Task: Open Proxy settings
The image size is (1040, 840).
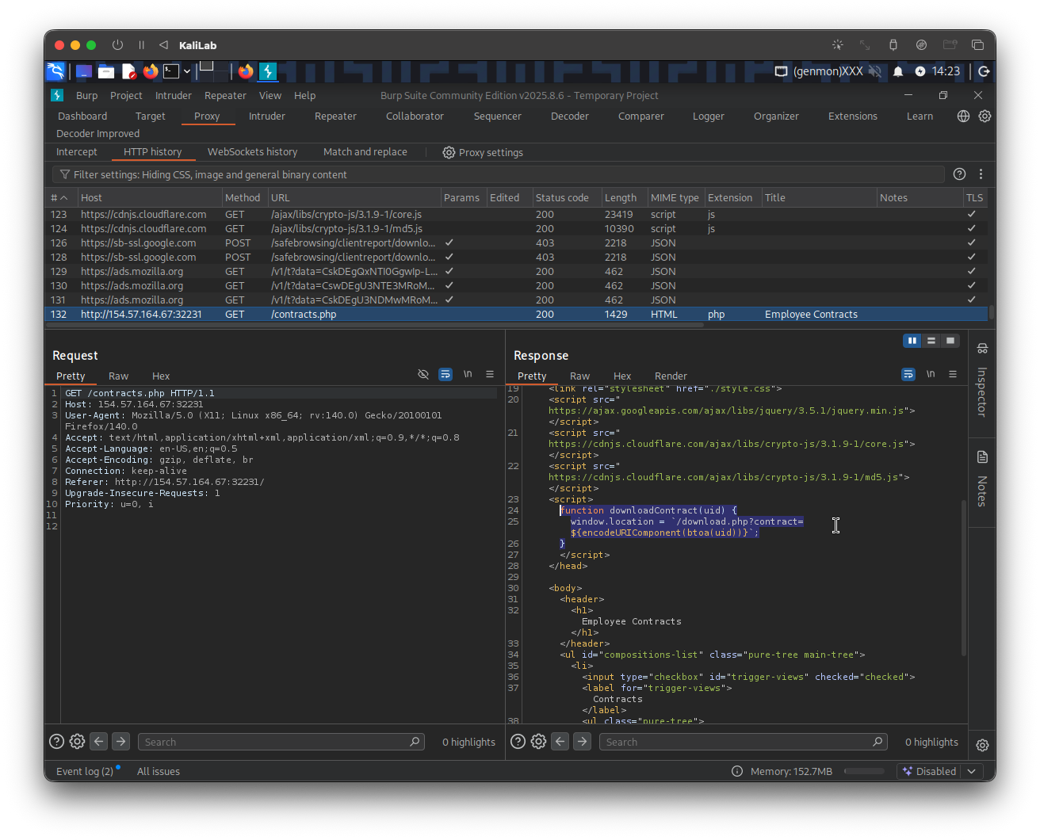Action: (x=483, y=152)
